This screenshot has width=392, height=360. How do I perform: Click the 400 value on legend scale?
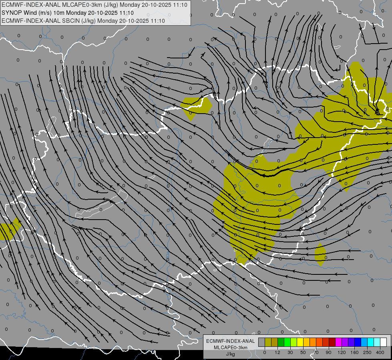(380, 352)
